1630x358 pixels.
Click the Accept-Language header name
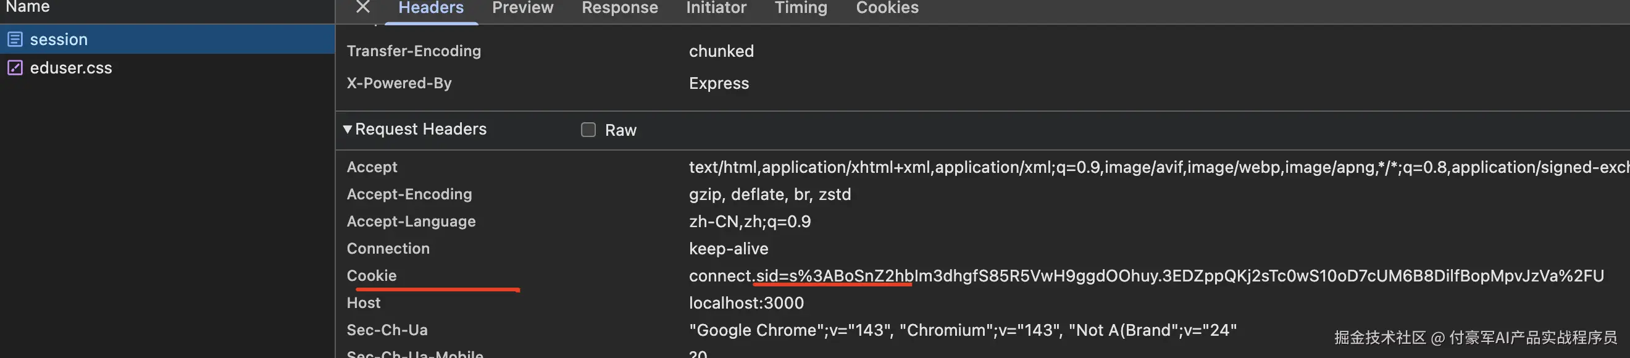tap(411, 222)
